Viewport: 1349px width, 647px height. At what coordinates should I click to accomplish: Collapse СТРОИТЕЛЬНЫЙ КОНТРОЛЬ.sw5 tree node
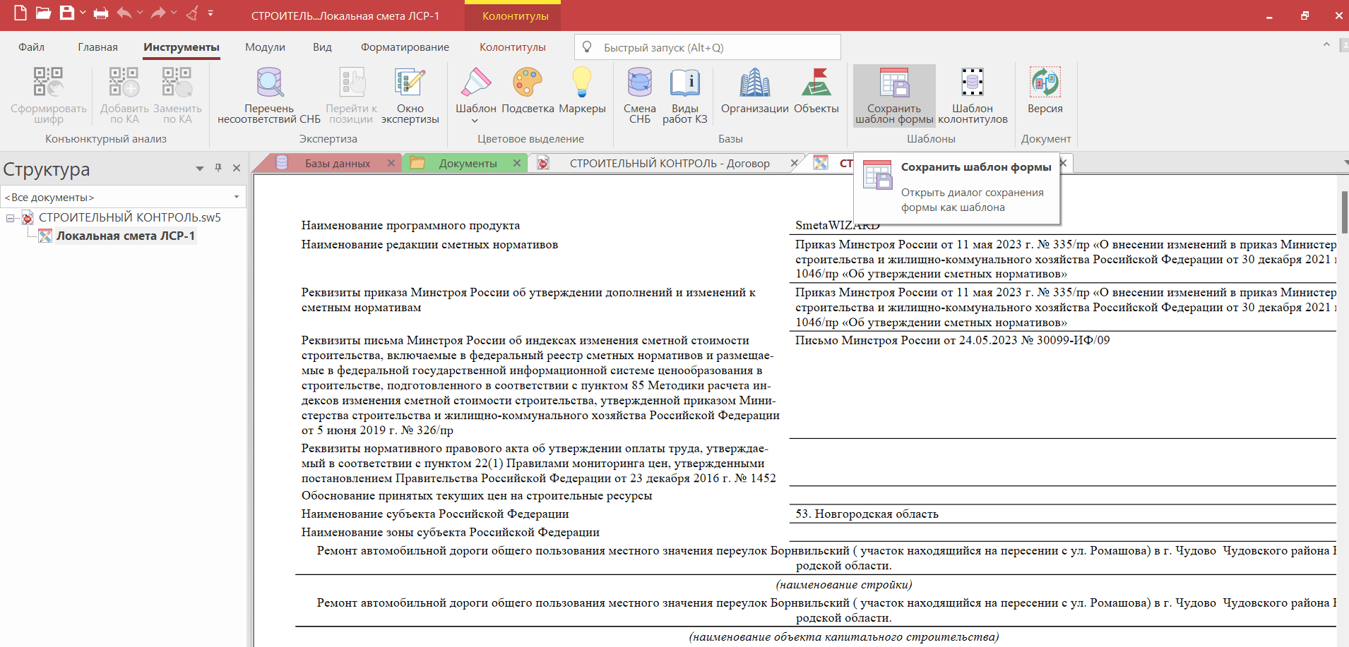10,217
